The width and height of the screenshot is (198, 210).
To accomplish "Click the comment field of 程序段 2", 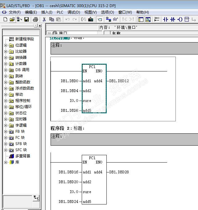I will point(124,139).
